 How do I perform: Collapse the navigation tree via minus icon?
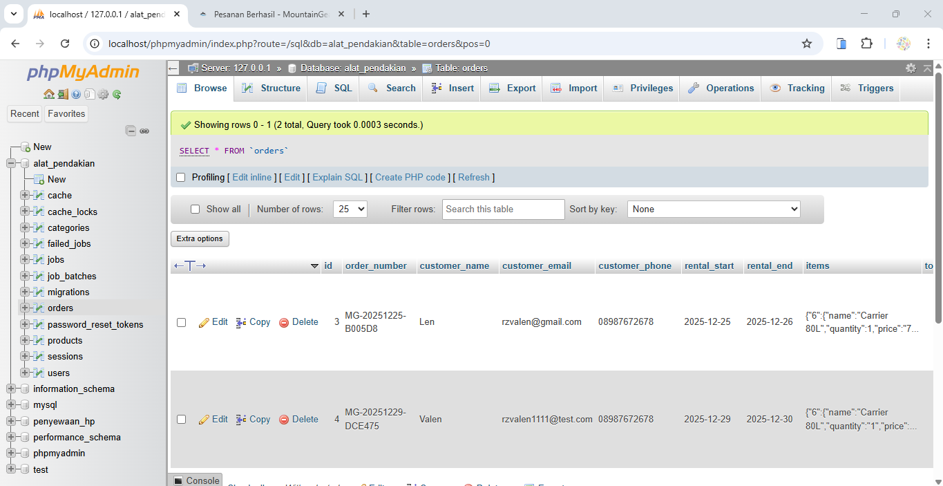click(131, 129)
